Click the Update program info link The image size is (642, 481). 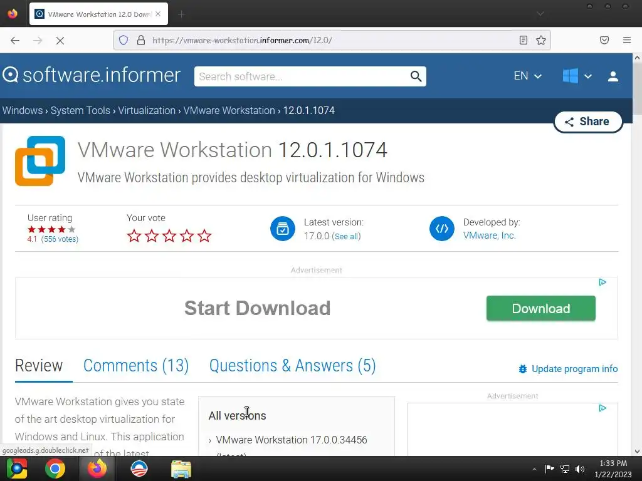coord(568,369)
